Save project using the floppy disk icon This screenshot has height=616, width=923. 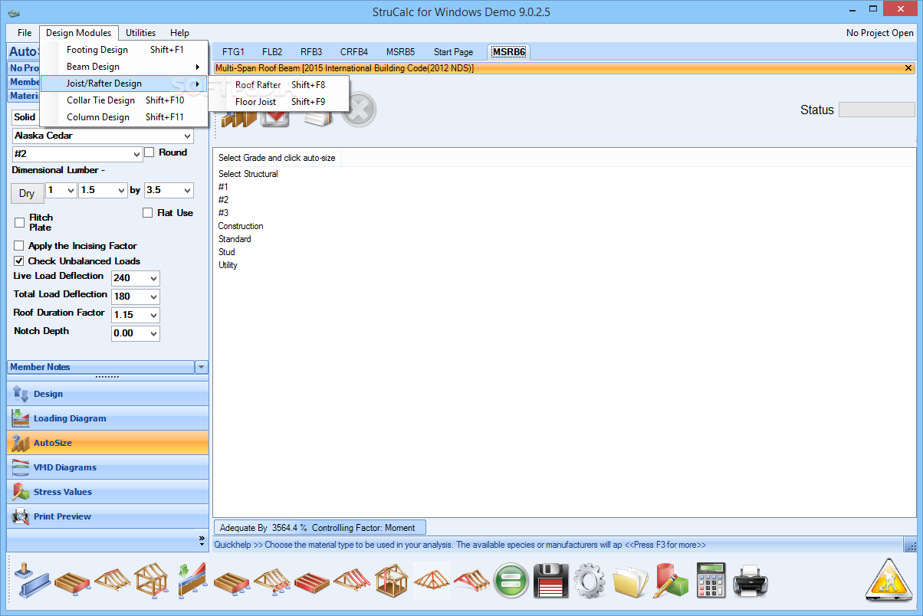point(550,580)
